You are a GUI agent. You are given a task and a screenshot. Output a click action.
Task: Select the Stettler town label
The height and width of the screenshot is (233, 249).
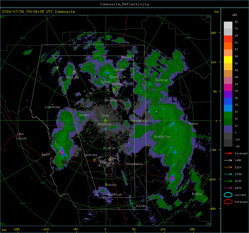(161, 80)
